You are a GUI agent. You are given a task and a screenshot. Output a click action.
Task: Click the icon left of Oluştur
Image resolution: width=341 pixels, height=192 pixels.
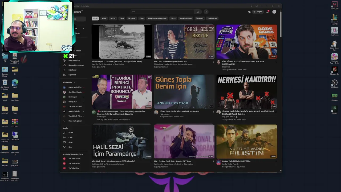[249, 12]
